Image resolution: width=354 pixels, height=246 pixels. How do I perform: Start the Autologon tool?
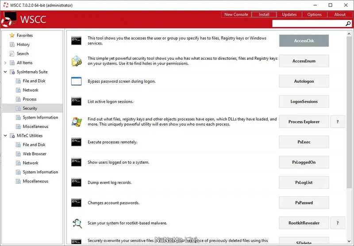[x=304, y=81]
